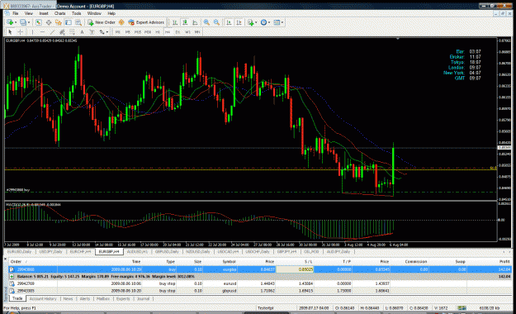Zoom out of the chart
The height and width of the screenshot is (314, 516).
pyautogui.click(x=216, y=22)
